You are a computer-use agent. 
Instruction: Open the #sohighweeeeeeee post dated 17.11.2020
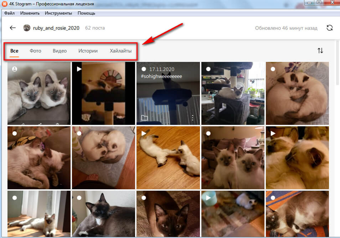click(168, 93)
